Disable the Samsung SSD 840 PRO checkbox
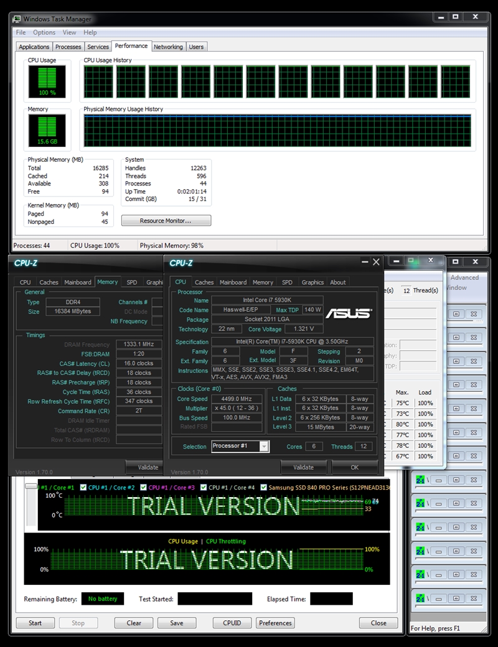The width and height of the screenshot is (498, 647). tap(264, 488)
